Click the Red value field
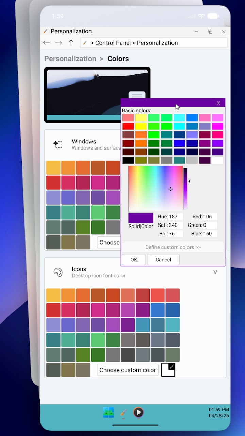 click(210, 217)
